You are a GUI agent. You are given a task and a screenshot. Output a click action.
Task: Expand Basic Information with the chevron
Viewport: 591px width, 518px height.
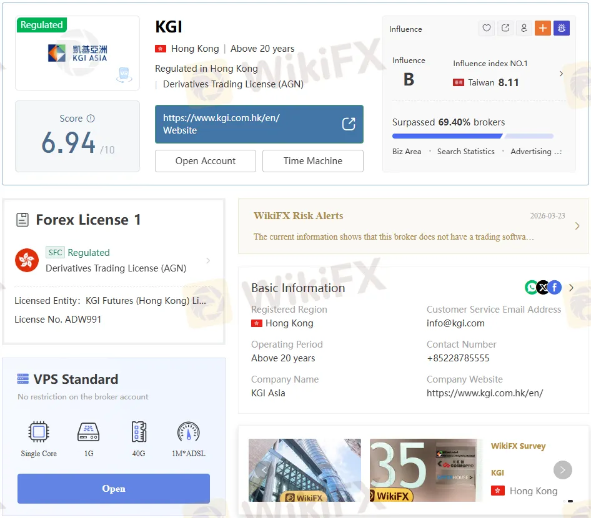[x=572, y=288]
